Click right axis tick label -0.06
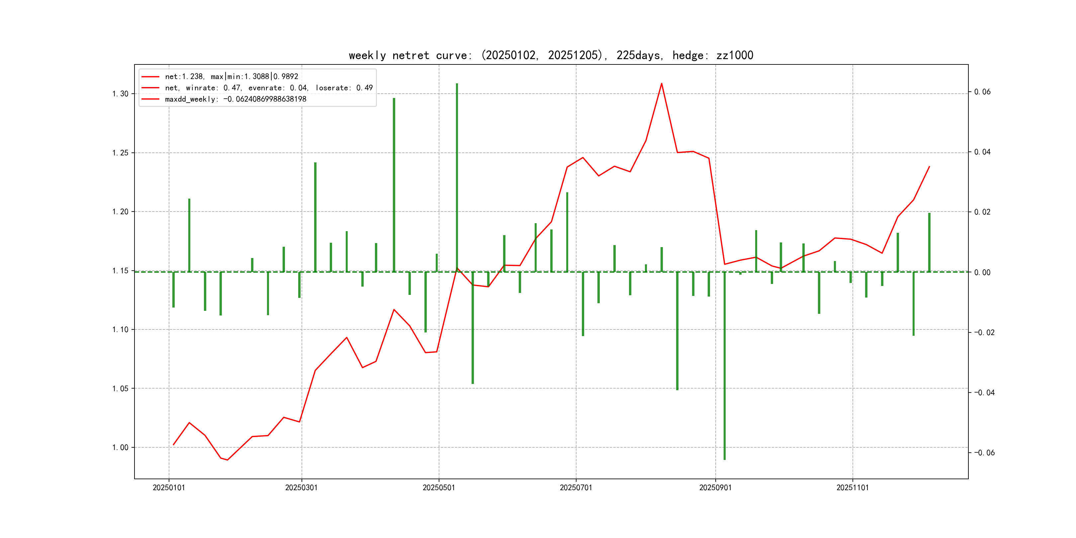The image size is (1076, 538). coord(984,452)
